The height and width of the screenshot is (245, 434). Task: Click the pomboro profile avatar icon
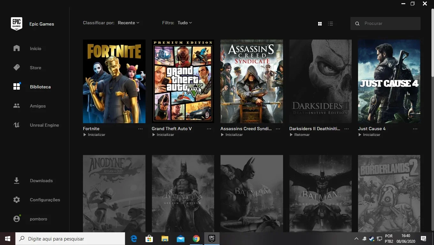(17, 219)
